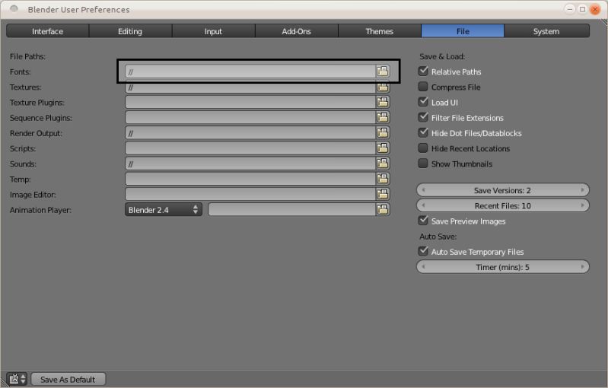The image size is (608, 388).
Task: Browse folder for Texture Plugins path
Action: point(383,102)
